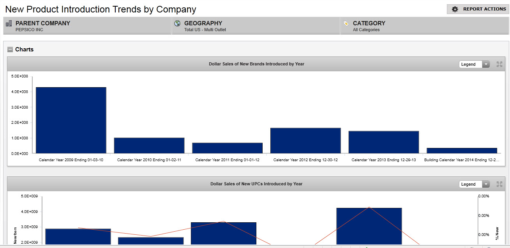
Task: Click the first bar in New UPCs chart
Action: (x=78, y=237)
